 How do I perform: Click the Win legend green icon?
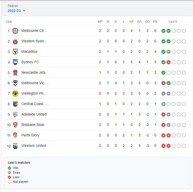coord(9,168)
